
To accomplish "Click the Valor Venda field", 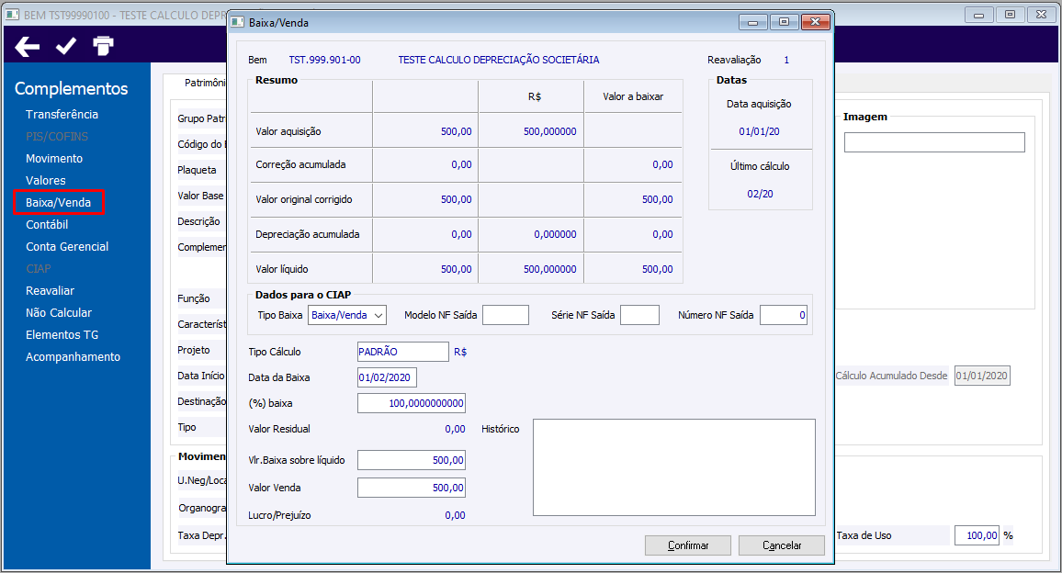I will pos(412,488).
